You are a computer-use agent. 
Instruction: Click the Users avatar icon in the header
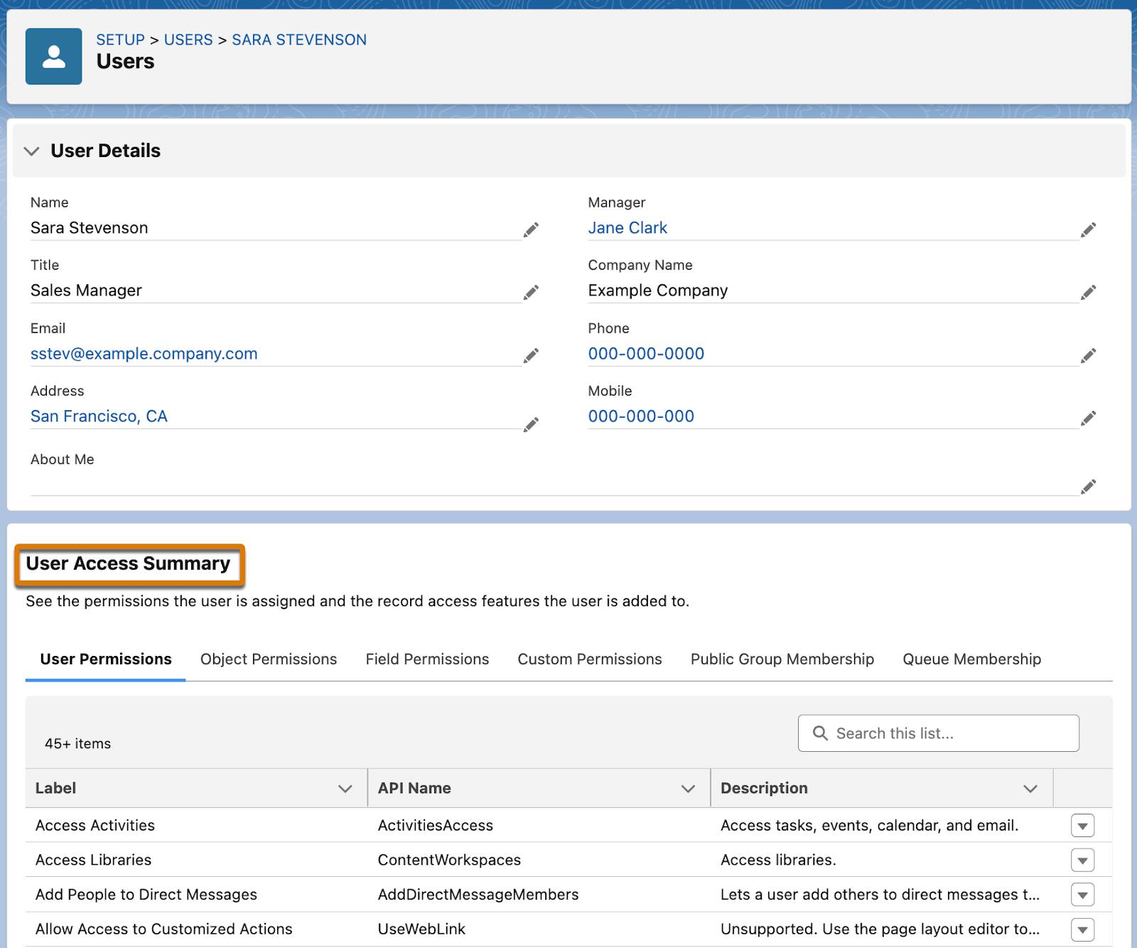[53, 56]
